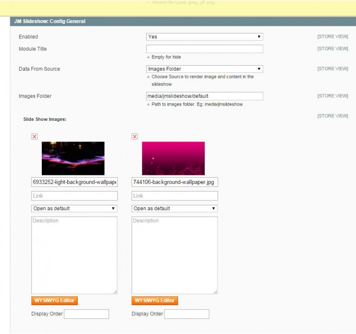Click the Images Folder path field
Screen dimensions: 356x334
(x=204, y=96)
